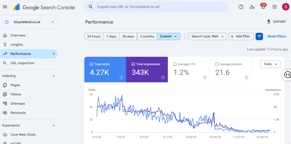
Task: Click the Videos play icon
Action: [5, 94]
